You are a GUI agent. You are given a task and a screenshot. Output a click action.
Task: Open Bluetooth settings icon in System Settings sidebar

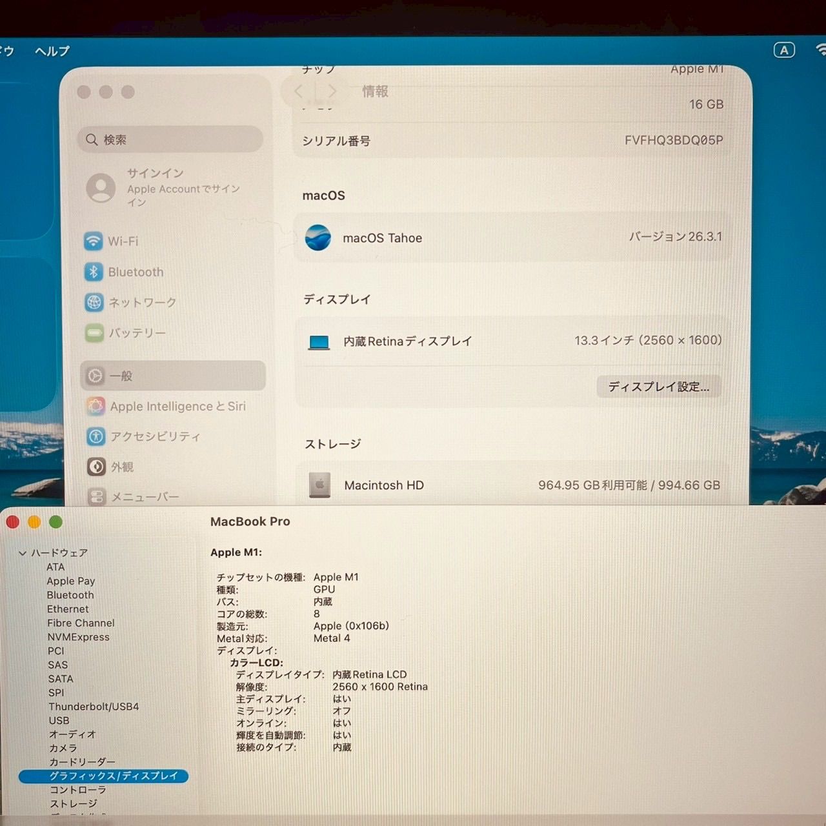point(94,272)
